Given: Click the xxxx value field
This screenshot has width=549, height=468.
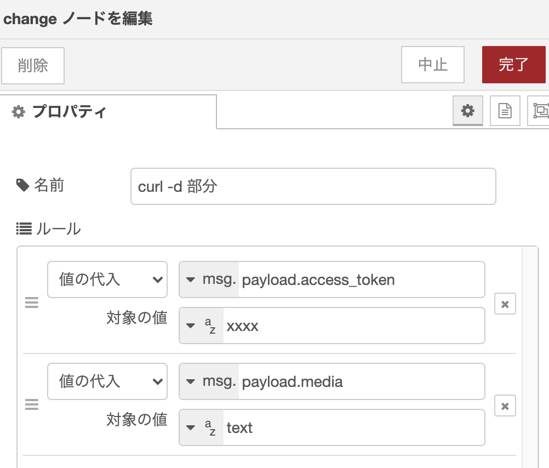Looking at the screenshot, I should 354,326.
